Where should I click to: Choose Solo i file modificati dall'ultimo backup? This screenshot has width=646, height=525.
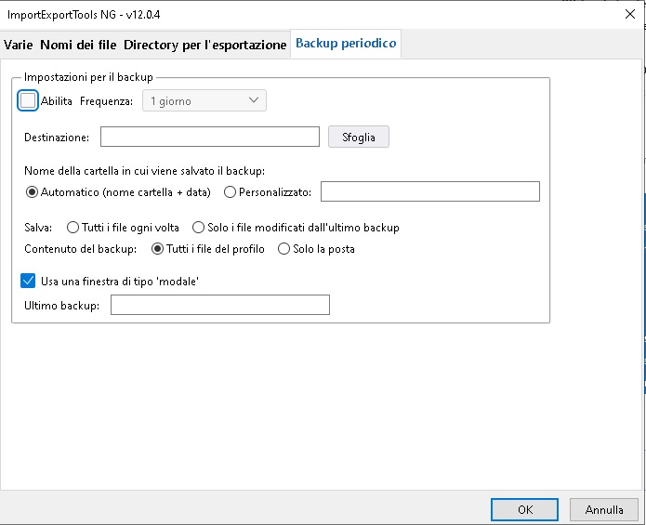(198, 228)
